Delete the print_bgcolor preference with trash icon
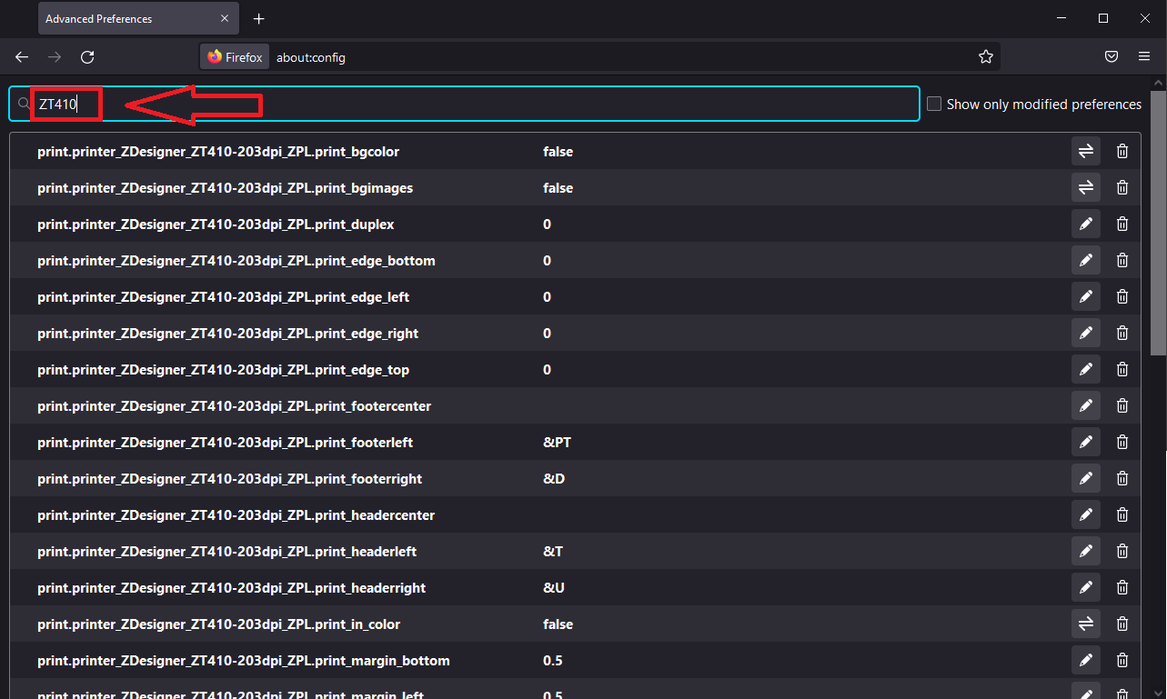This screenshot has width=1167, height=699. coord(1122,151)
